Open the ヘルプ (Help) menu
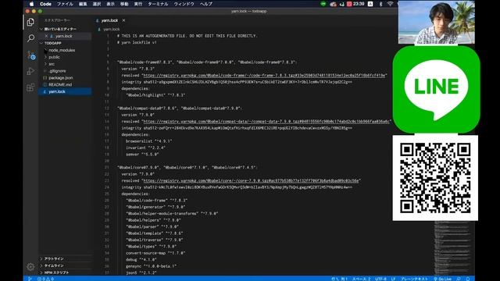 [206, 4]
